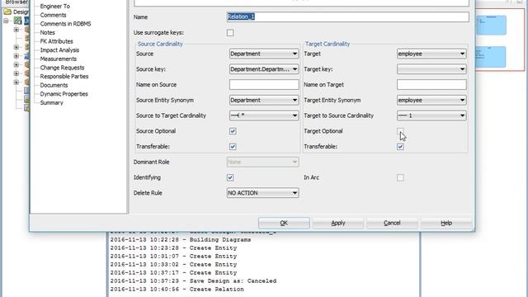Open Target to Source Cardinality dropdown
This screenshot has width=528, height=297.
click(431, 115)
